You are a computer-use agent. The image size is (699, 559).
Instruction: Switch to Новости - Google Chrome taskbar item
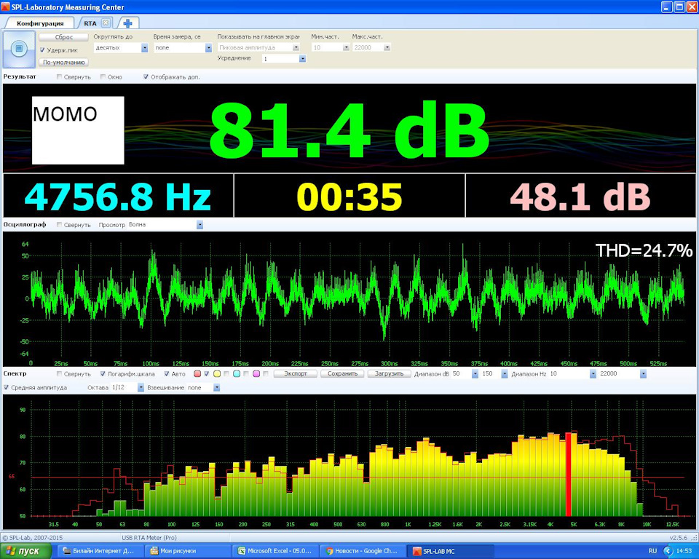363,552
